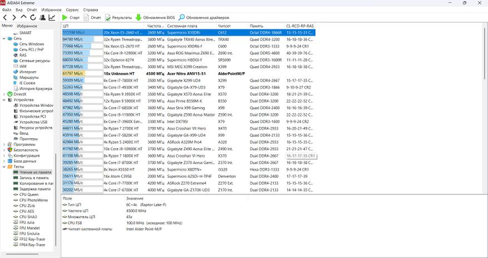
Task: Switch to the Меню tab
Action: pyautogui.click(x=7, y=26)
